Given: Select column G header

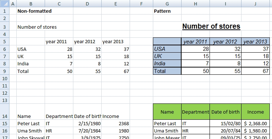Looking at the screenshot, I should click(x=167, y=4).
